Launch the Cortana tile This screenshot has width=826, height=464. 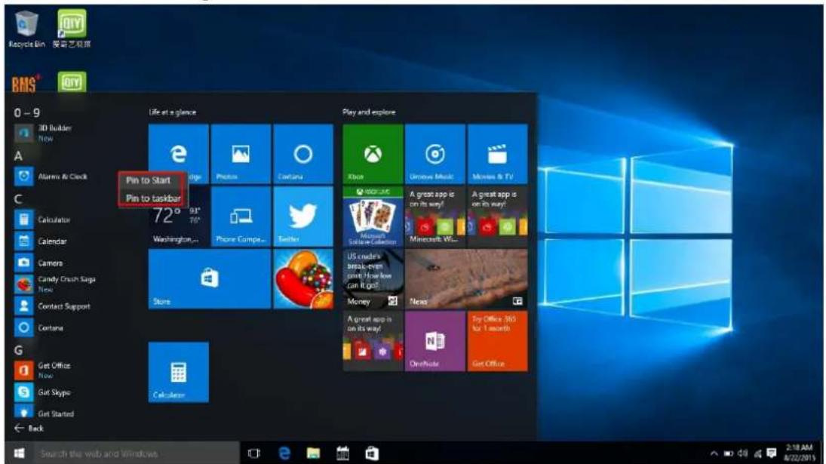303,154
